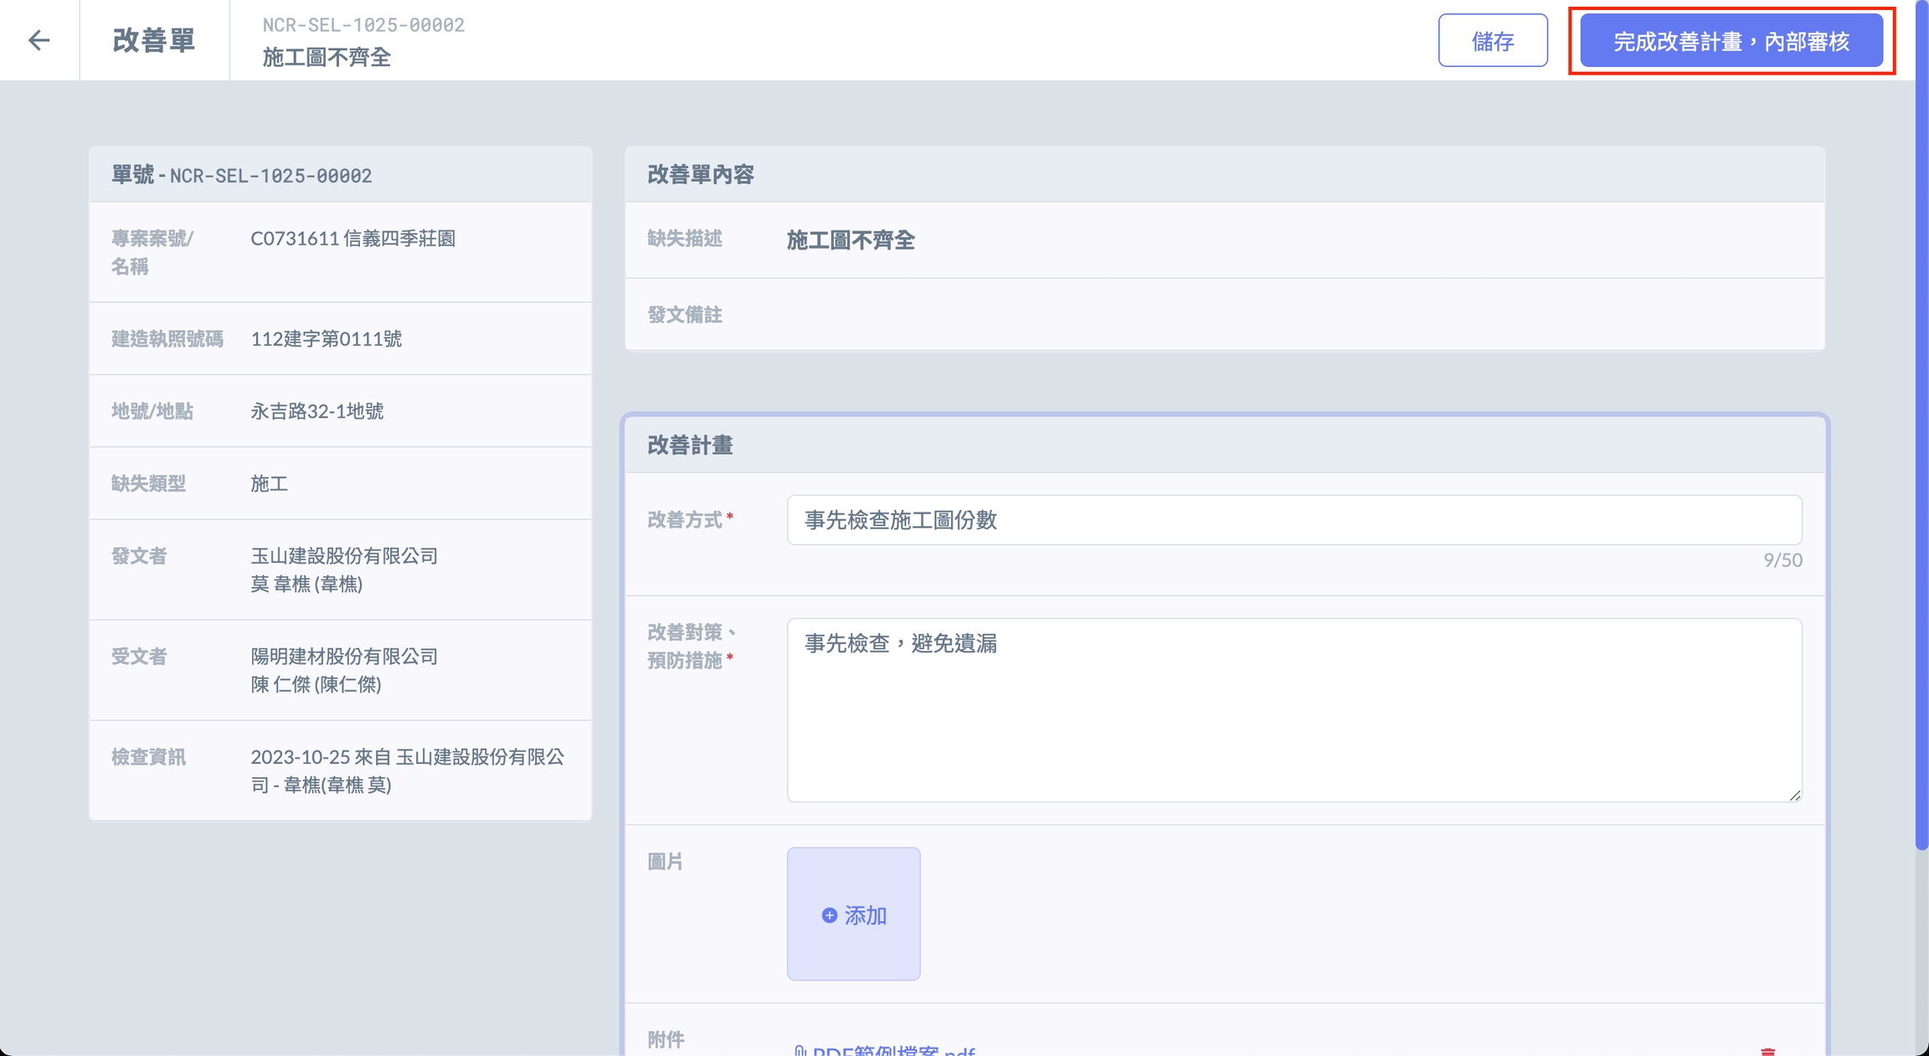
Task: Click the back arrow icon
Action: (x=39, y=40)
